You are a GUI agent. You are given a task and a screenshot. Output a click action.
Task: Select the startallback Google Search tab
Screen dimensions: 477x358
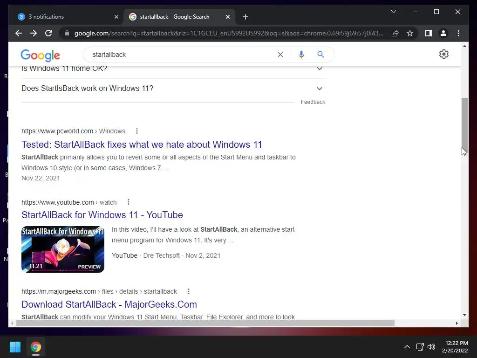coord(179,17)
